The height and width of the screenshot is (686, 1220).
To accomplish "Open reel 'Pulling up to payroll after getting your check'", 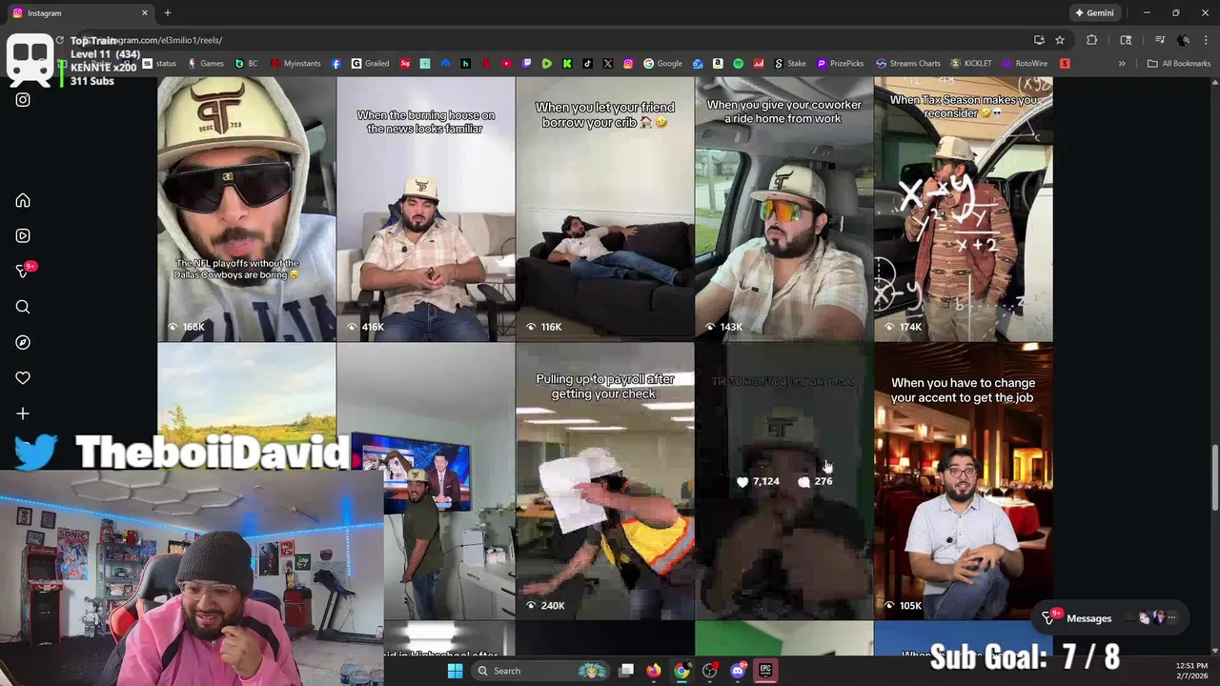I will click(605, 481).
